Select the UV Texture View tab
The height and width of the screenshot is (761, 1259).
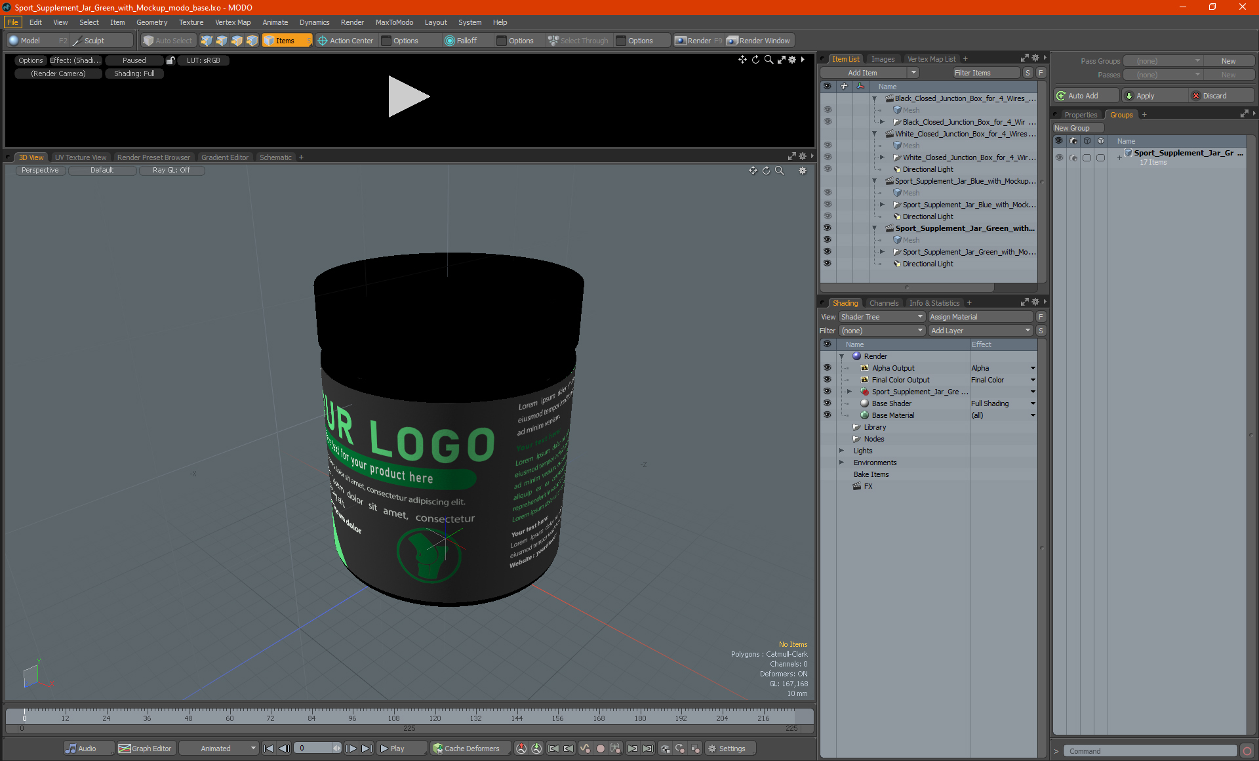click(x=80, y=157)
